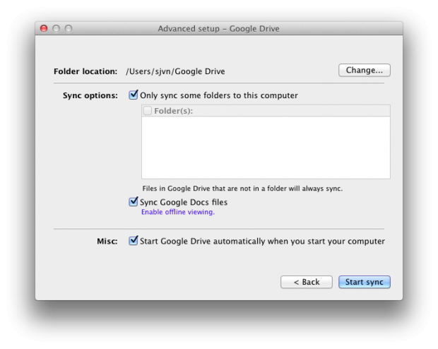Click the Sync options: label
The height and width of the screenshot is (349, 438).
coord(90,95)
